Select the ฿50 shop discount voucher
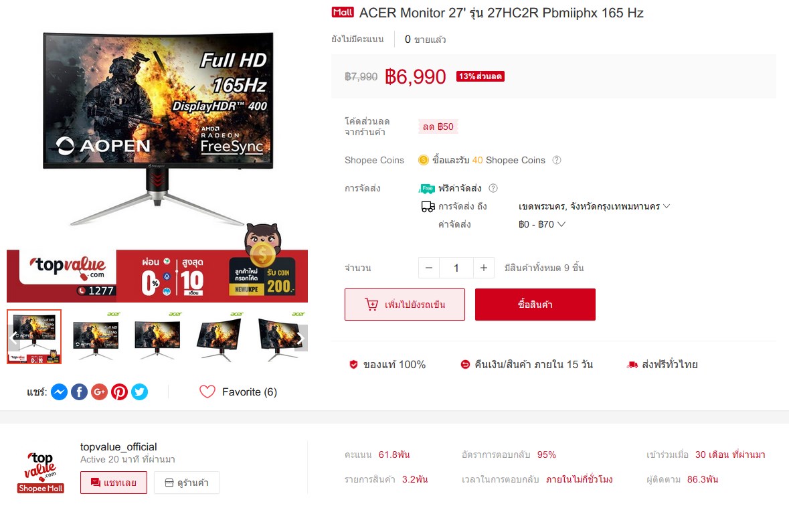This screenshot has width=789, height=508. tap(438, 127)
